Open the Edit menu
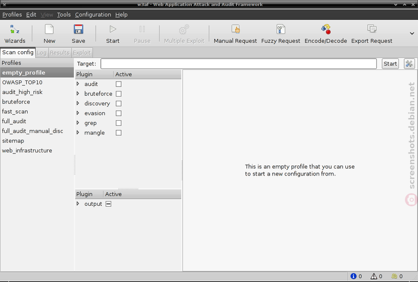The height and width of the screenshot is (282, 418). tap(31, 15)
